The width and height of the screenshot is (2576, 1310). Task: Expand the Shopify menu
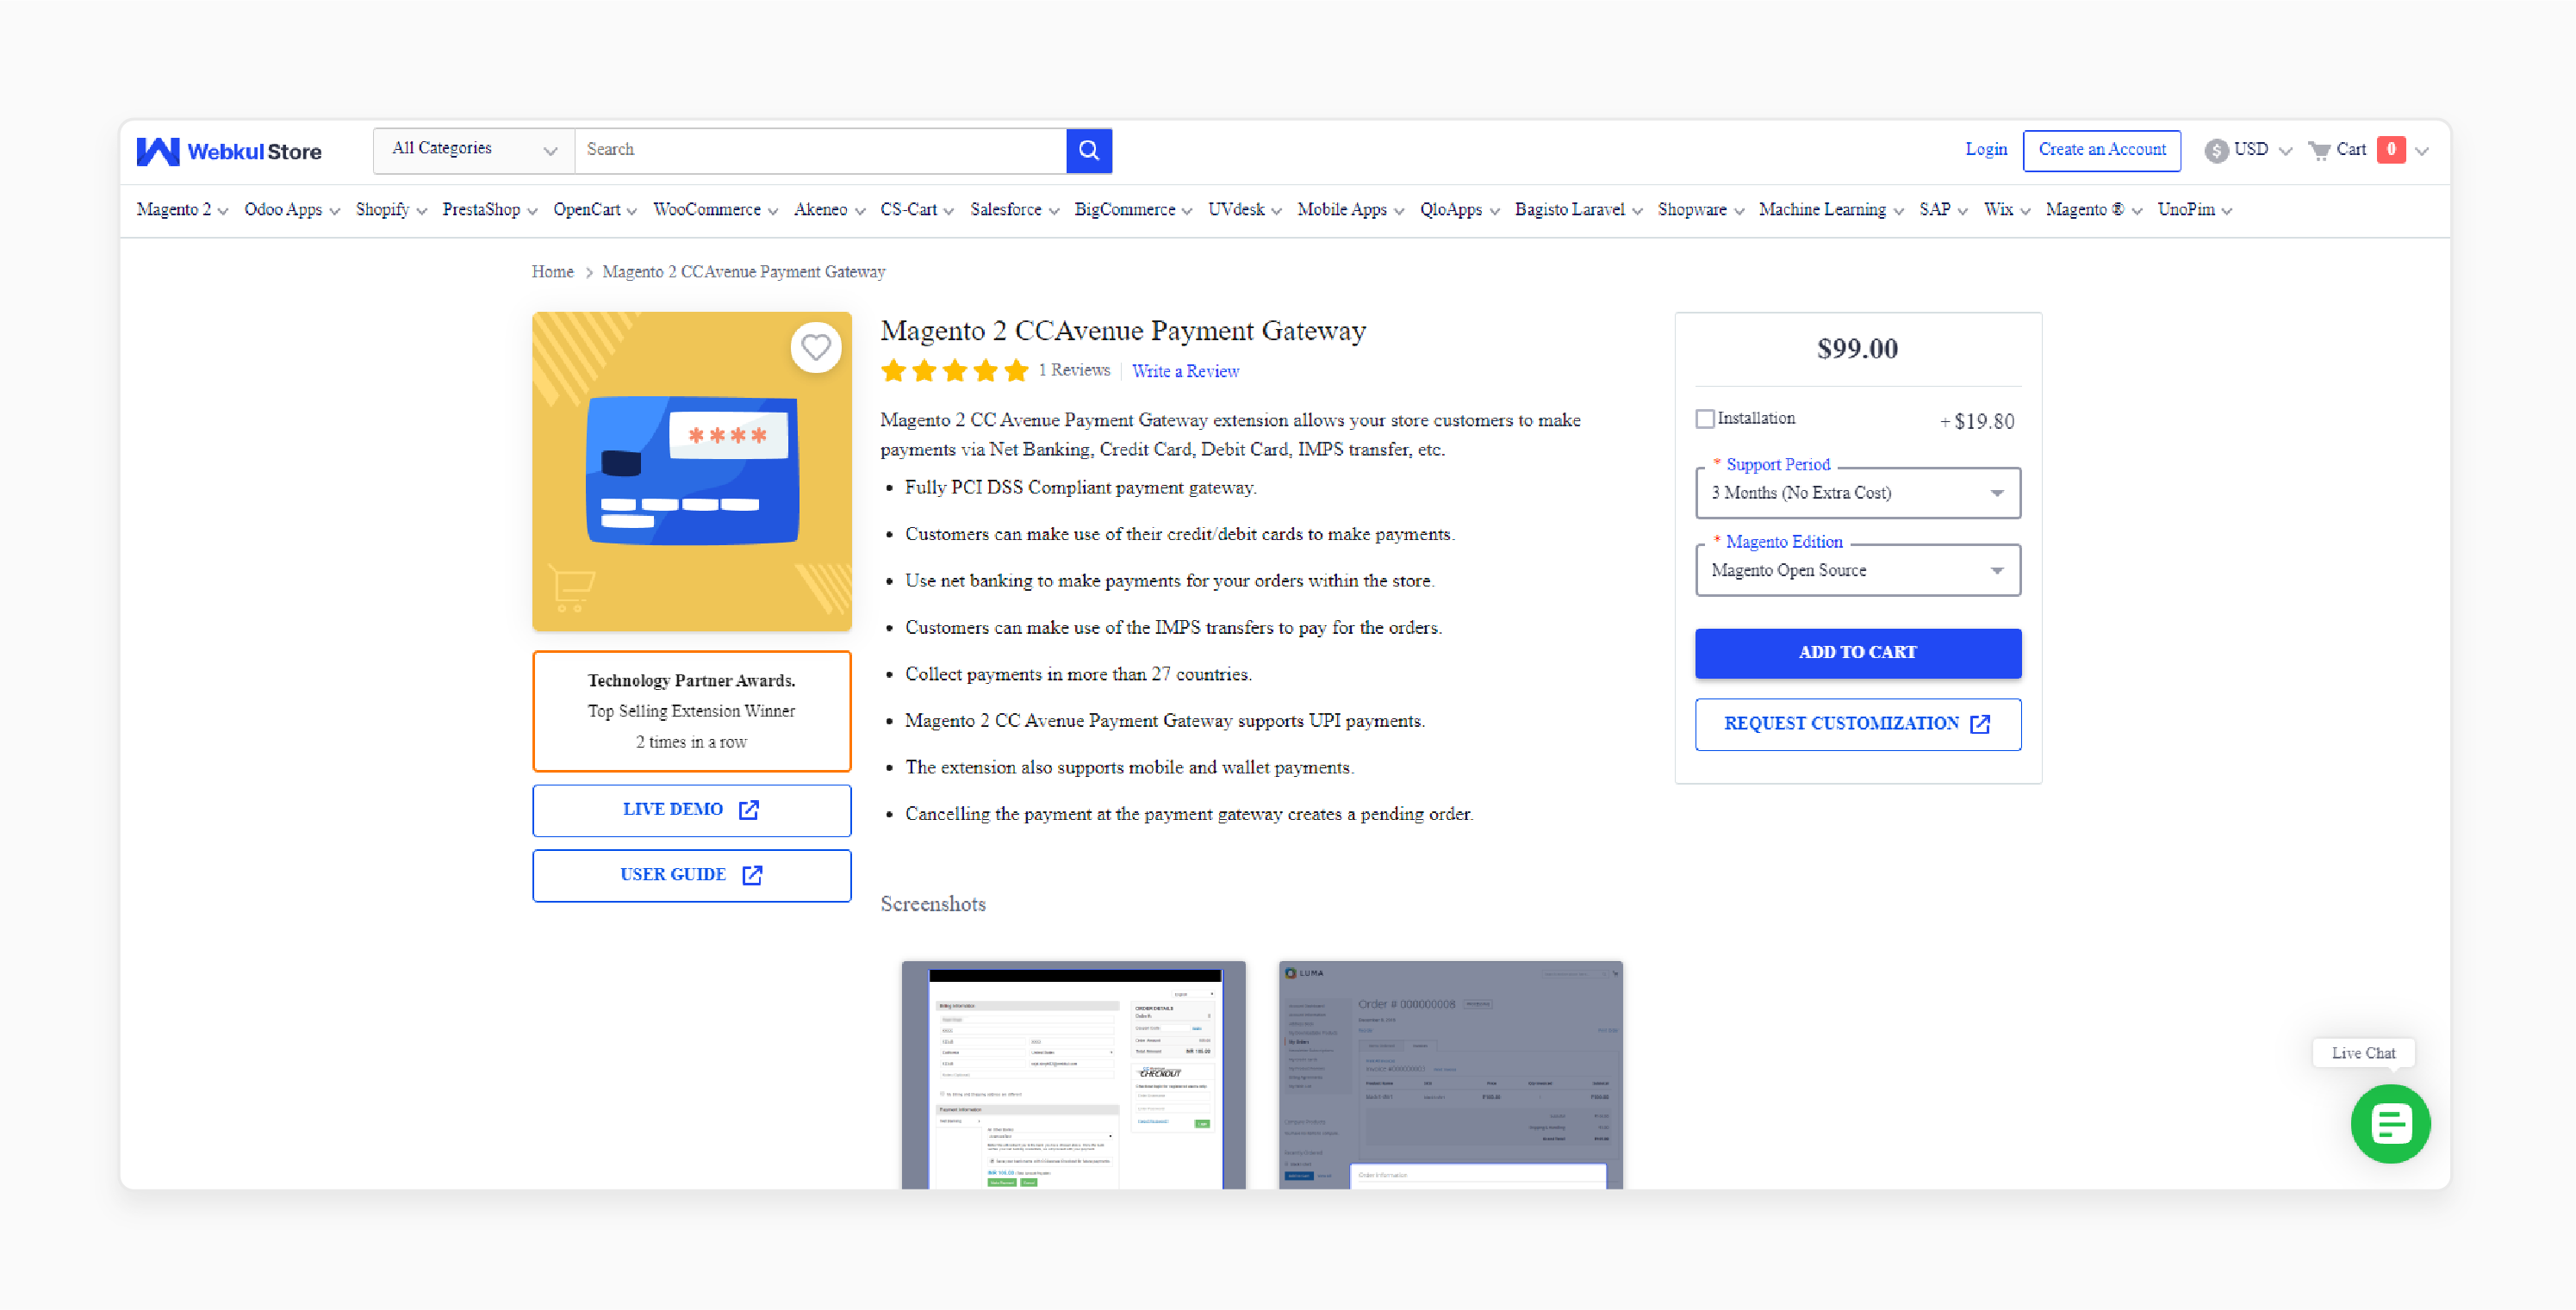click(x=391, y=210)
